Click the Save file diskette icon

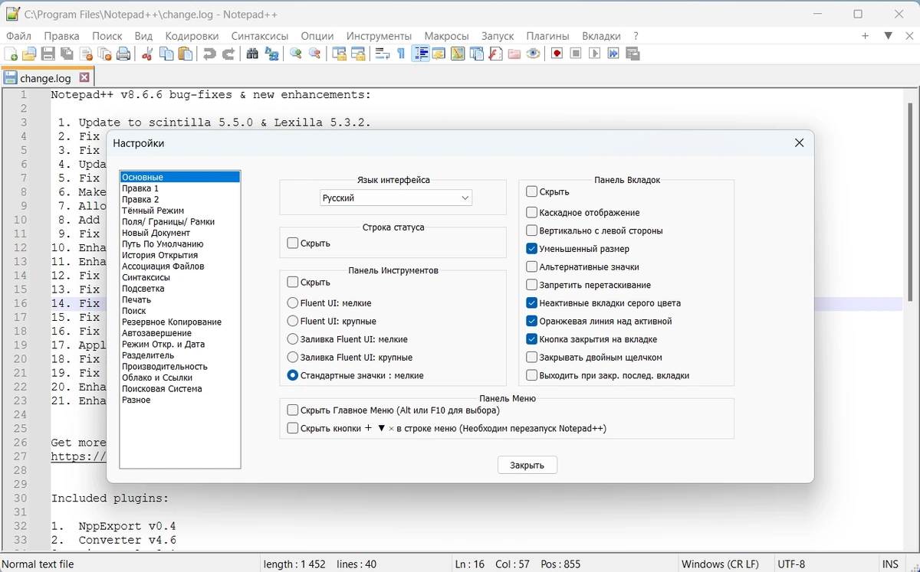(x=48, y=54)
